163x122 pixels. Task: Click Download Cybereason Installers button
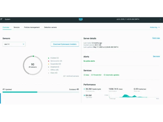click(65, 44)
